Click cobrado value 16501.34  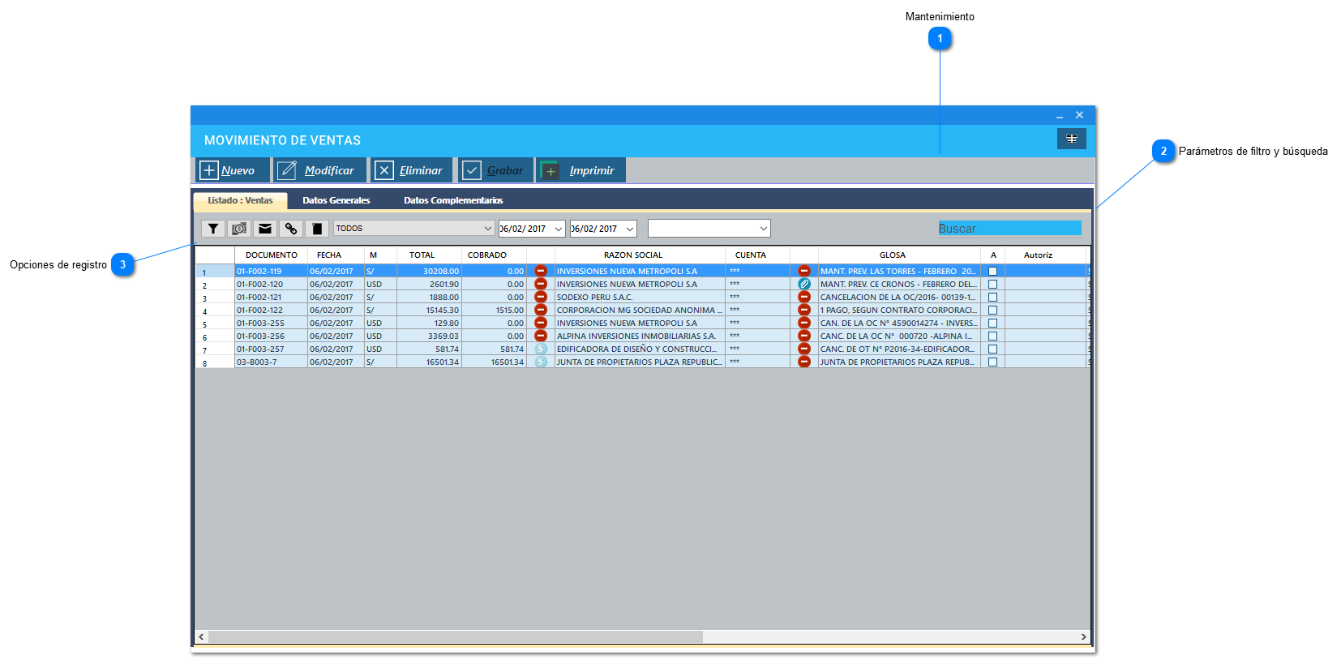[x=494, y=362]
